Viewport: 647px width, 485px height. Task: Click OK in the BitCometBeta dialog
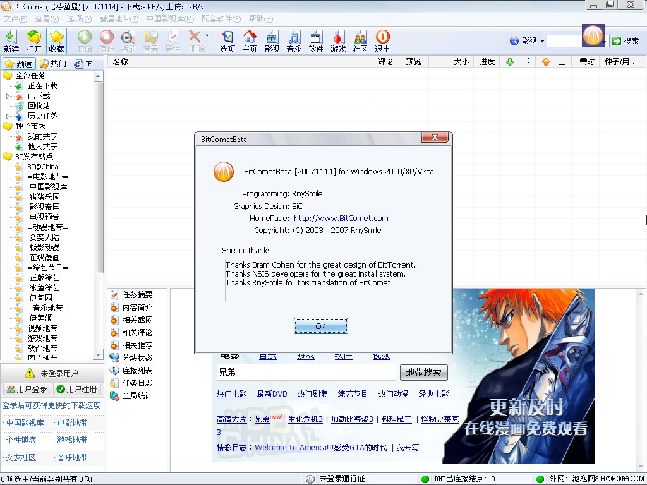click(320, 326)
